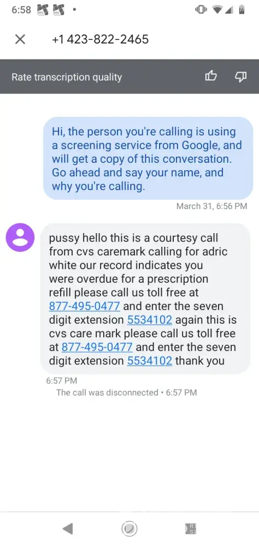The image size is (259, 546).
Task: Tap the Google screening greeting bubble
Action: click(x=148, y=158)
